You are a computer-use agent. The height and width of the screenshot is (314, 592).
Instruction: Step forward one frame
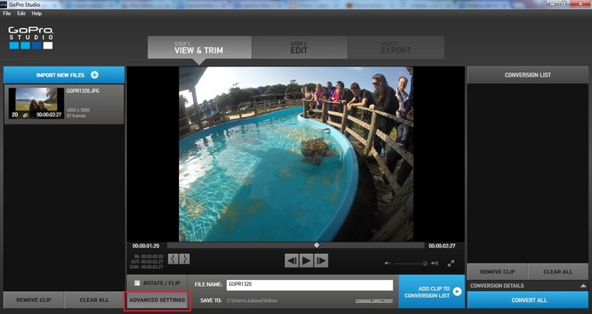point(321,260)
